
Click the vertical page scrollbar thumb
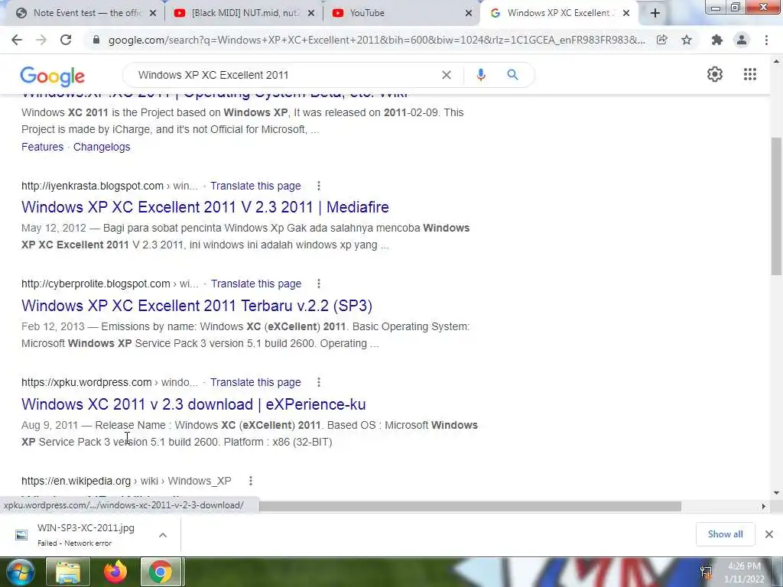coord(776,206)
